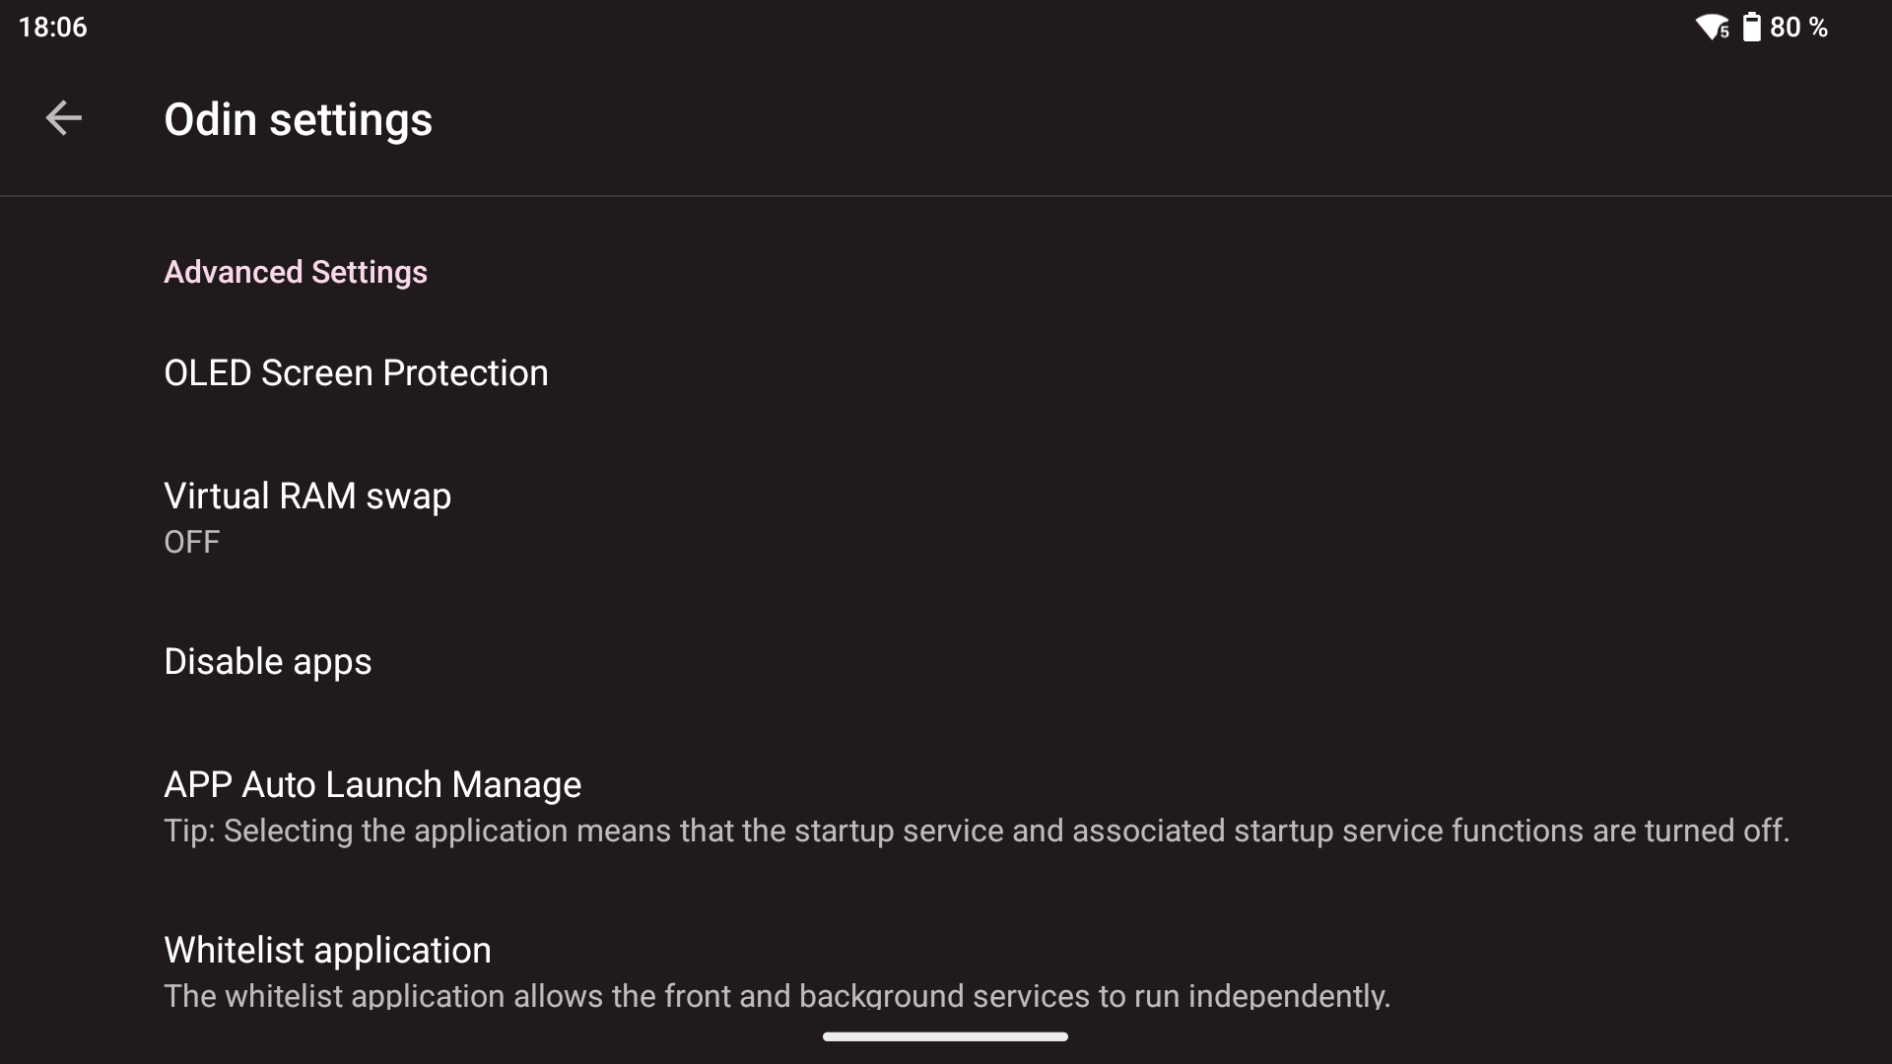Screen dimensions: 1892x1064
Task: Open APP Auto Launch Manage
Action: pyautogui.click(x=372, y=784)
